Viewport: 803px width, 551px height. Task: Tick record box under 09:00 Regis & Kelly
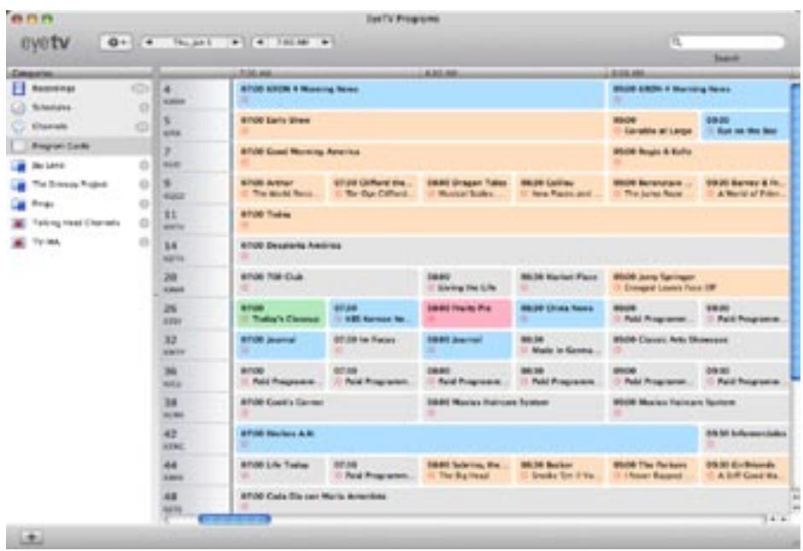[617, 163]
